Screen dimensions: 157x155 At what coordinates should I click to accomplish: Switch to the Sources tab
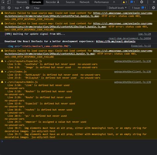[x=70, y=2]
